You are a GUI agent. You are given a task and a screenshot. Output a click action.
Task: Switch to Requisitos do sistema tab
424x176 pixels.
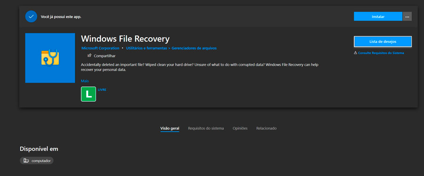click(206, 128)
